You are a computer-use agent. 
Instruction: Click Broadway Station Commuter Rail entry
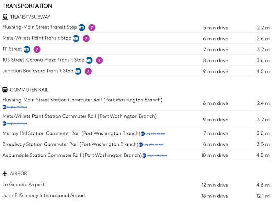70,144
